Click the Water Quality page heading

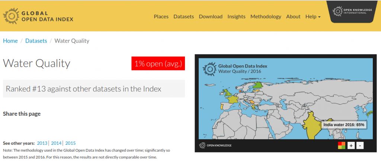click(36, 63)
